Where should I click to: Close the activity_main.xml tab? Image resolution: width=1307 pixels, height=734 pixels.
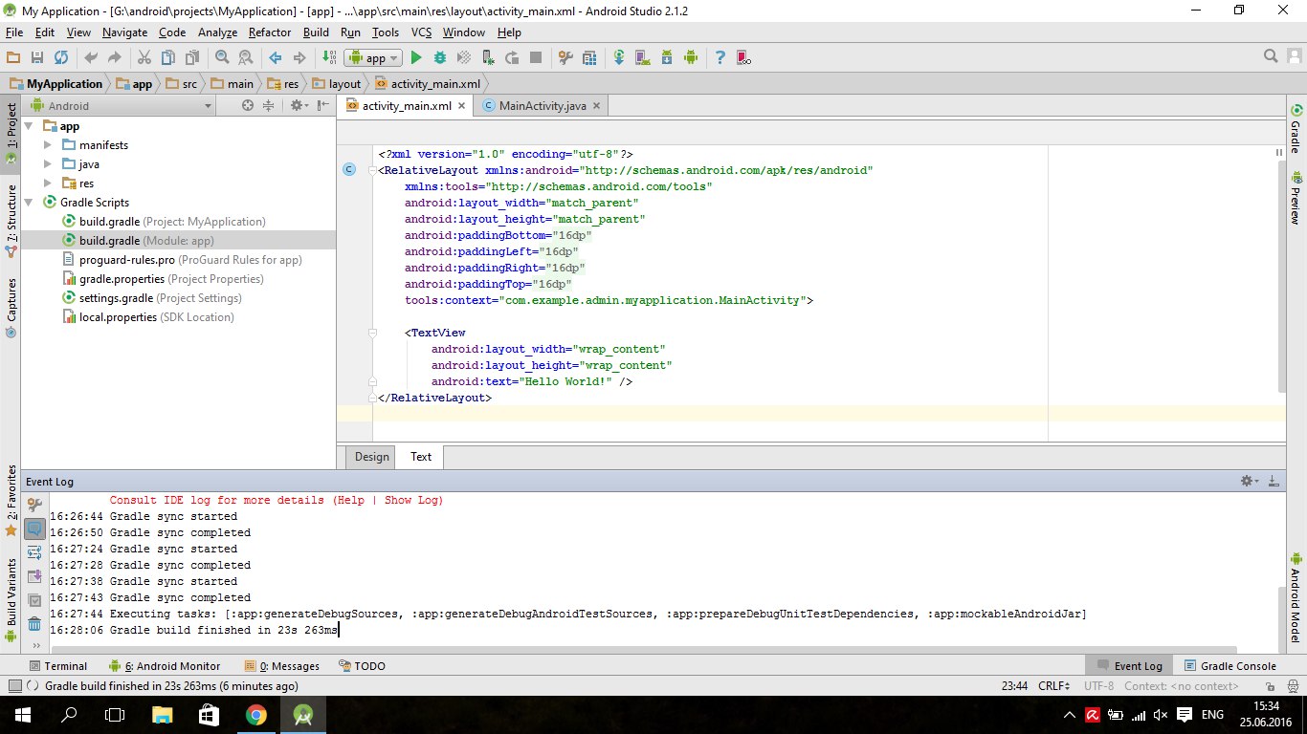tap(461, 106)
